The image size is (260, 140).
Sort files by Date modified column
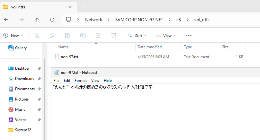150,47
